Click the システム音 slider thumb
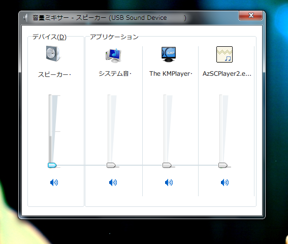This screenshot has width=288, height=244. point(111,165)
